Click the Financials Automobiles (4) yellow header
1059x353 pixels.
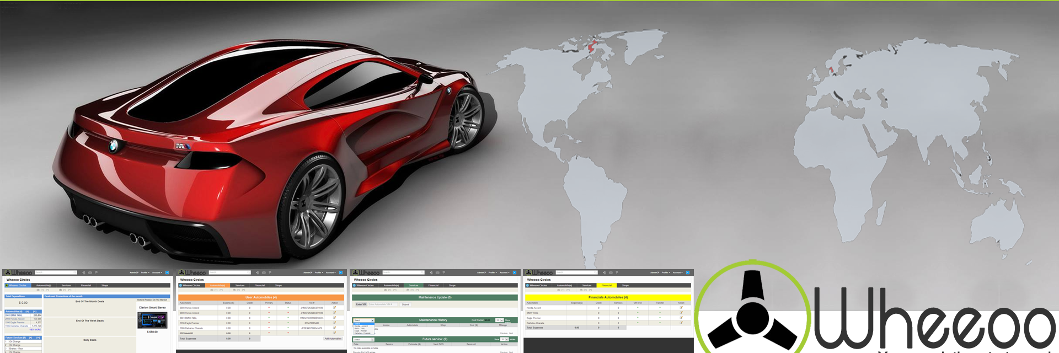(x=608, y=297)
